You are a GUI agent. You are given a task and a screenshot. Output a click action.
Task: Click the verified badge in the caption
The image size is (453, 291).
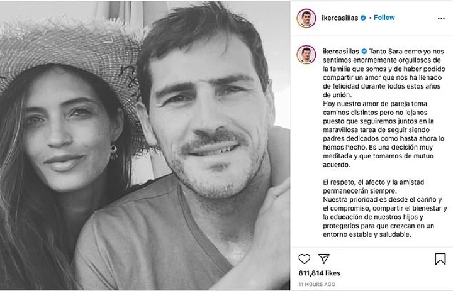tap(364, 52)
